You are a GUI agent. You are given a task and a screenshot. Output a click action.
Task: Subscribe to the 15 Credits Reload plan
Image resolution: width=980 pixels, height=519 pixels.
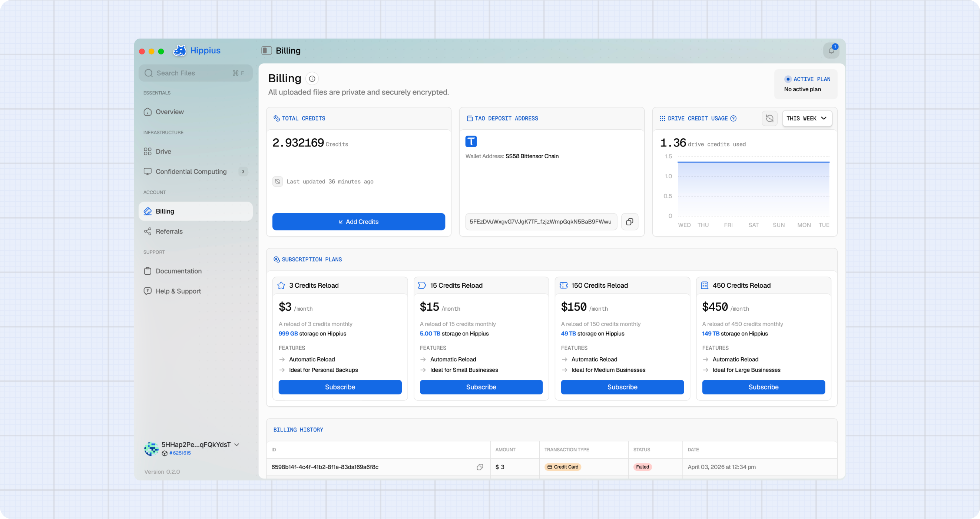tap(481, 387)
